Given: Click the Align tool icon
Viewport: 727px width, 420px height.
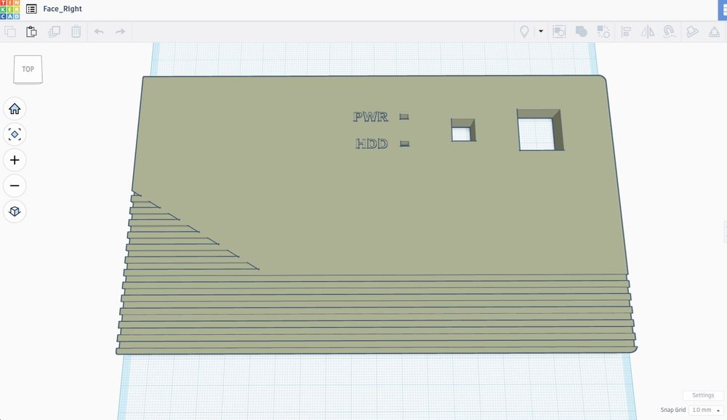Looking at the screenshot, I should point(626,31).
